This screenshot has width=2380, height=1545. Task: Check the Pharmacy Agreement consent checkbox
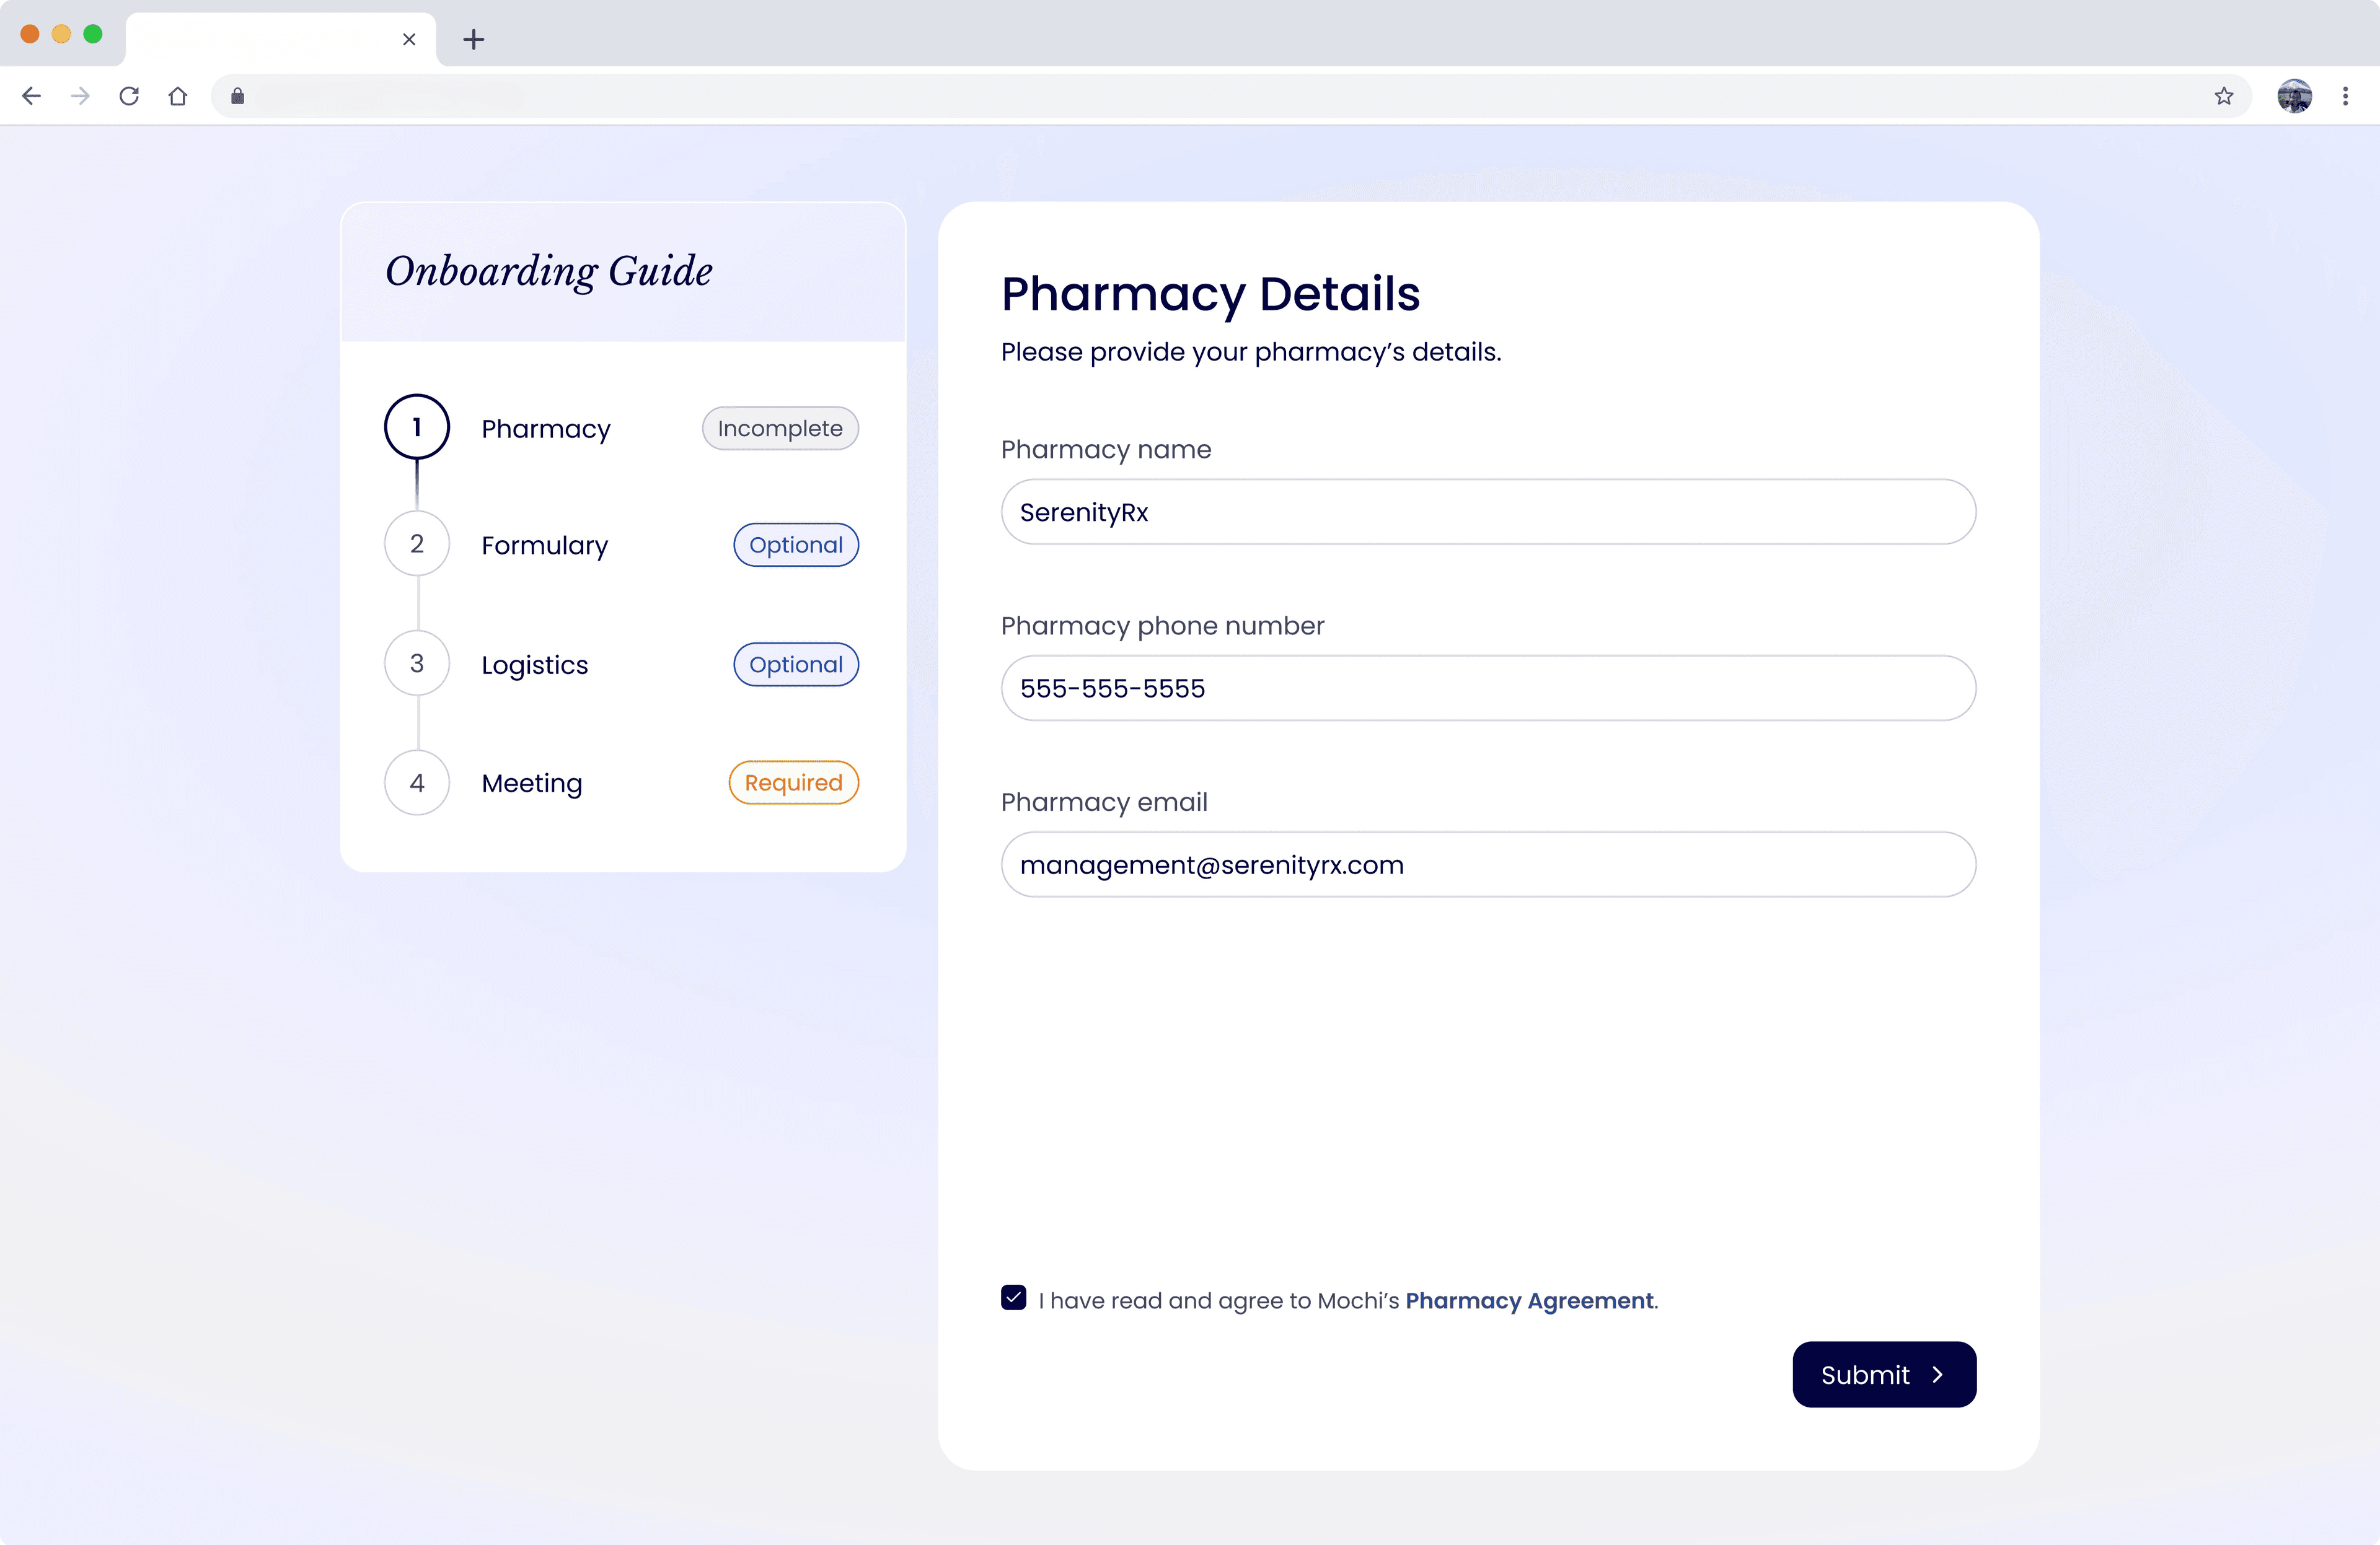(x=1014, y=1299)
